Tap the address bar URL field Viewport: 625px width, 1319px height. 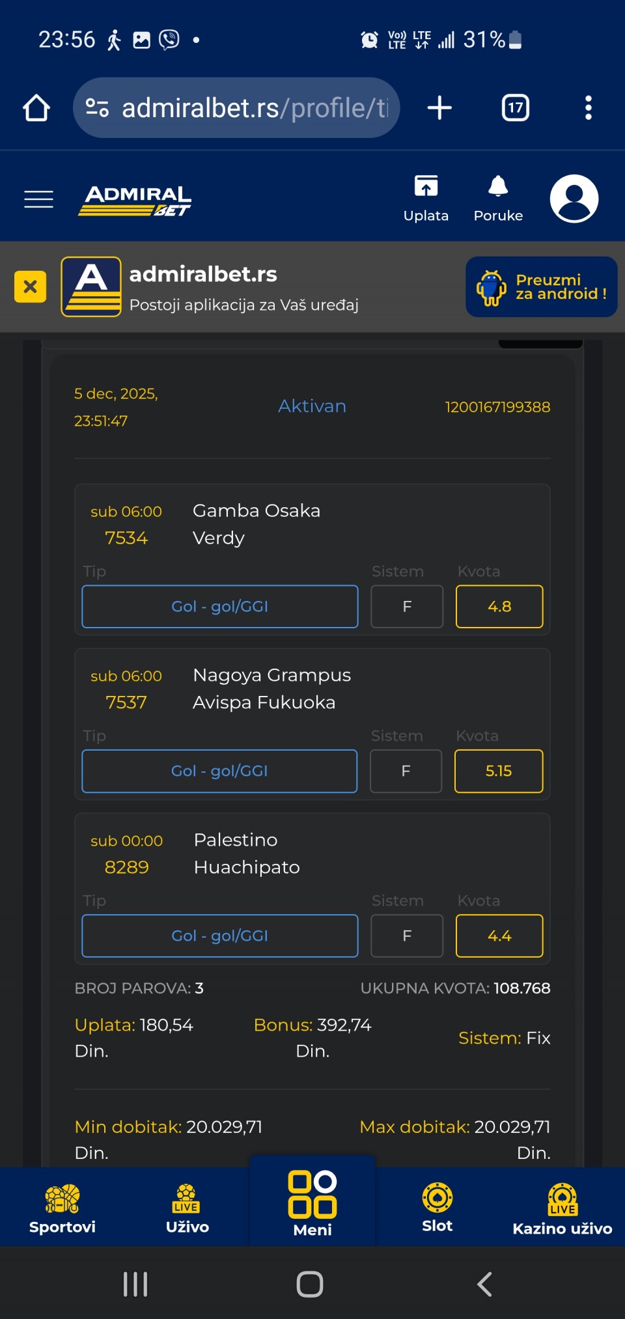pos(254,108)
